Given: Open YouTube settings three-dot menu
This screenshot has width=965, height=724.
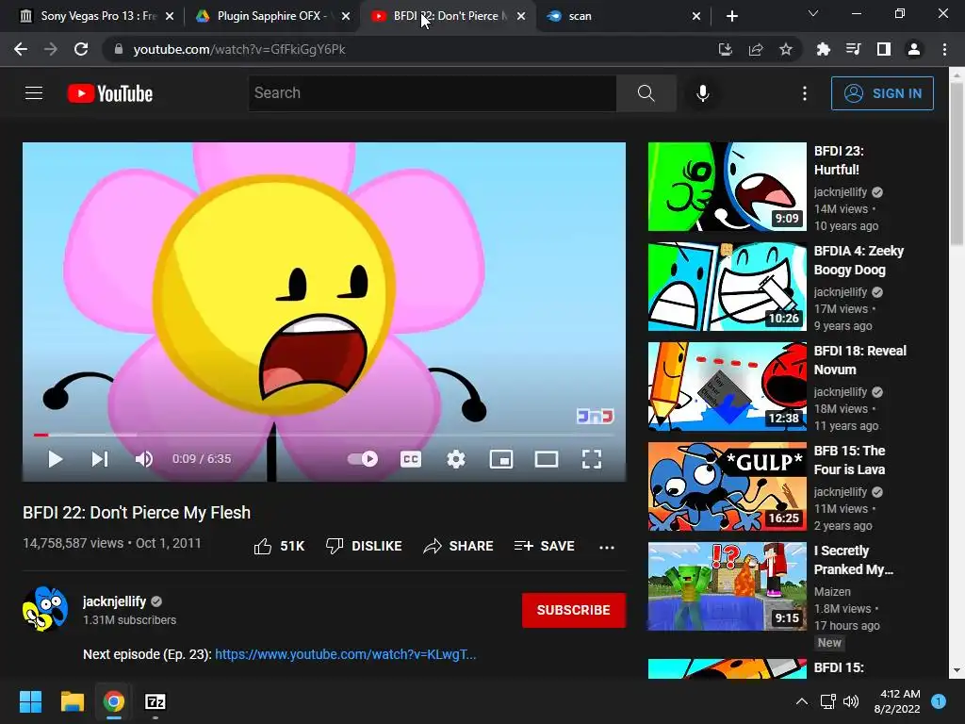Looking at the screenshot, I should (805, 93).
